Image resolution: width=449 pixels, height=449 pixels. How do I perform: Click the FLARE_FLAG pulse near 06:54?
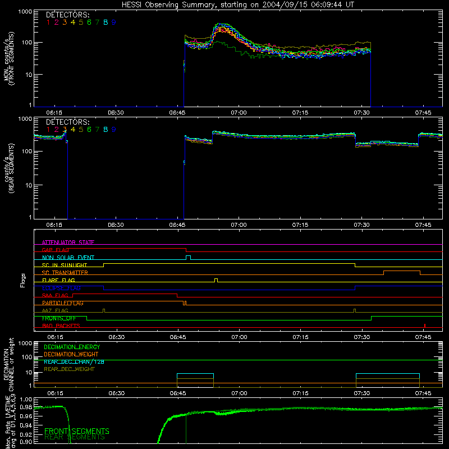click(216, 280)
